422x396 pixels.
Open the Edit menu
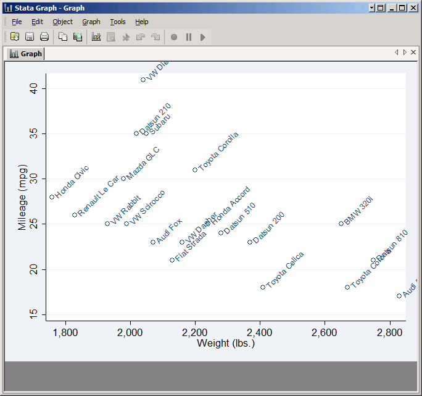pyautogui.click(x=37, y=22)
